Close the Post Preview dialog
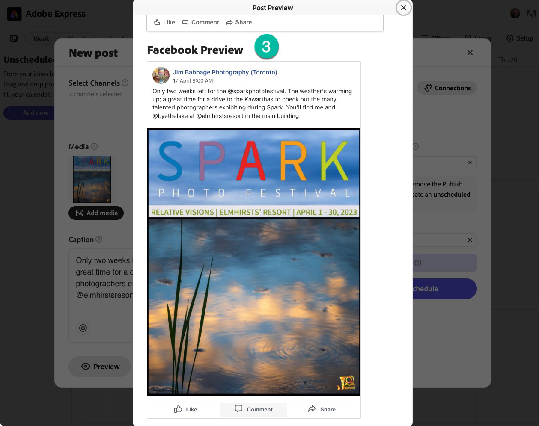 pos(403,8)
